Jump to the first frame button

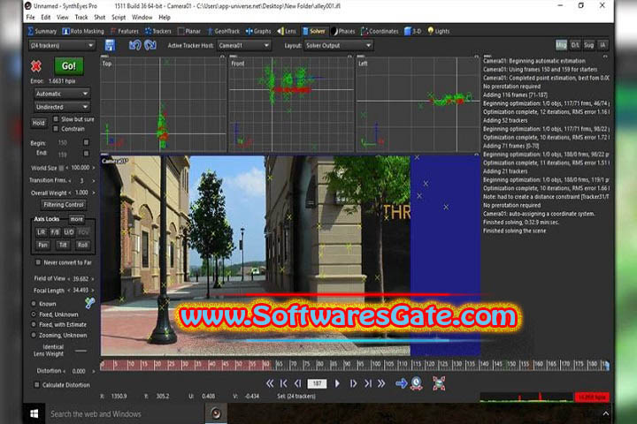284,383
